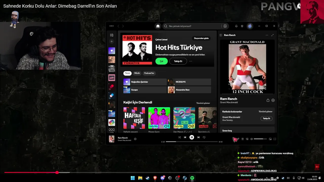Open the notifications bell in Spotify
The height and width of the screenshot is (182, 324).
pyautogui.click(x=236, y=26)
